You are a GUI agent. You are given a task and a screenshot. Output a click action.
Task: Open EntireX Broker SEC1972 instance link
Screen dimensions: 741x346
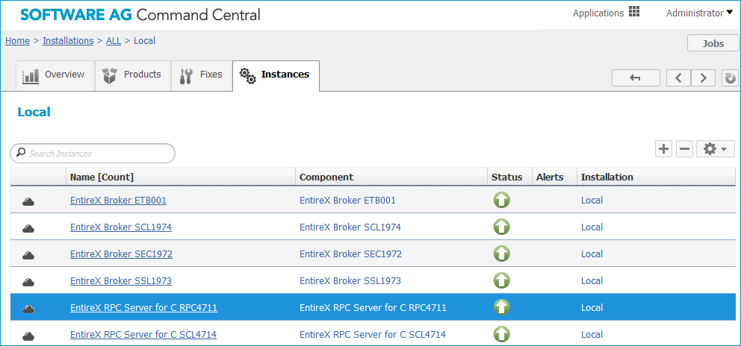[x=121, y=254]
